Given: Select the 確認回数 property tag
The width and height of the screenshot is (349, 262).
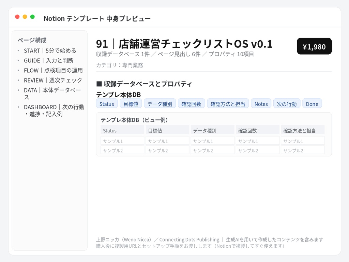Looking at the screenshot, I should click(191, 104).
